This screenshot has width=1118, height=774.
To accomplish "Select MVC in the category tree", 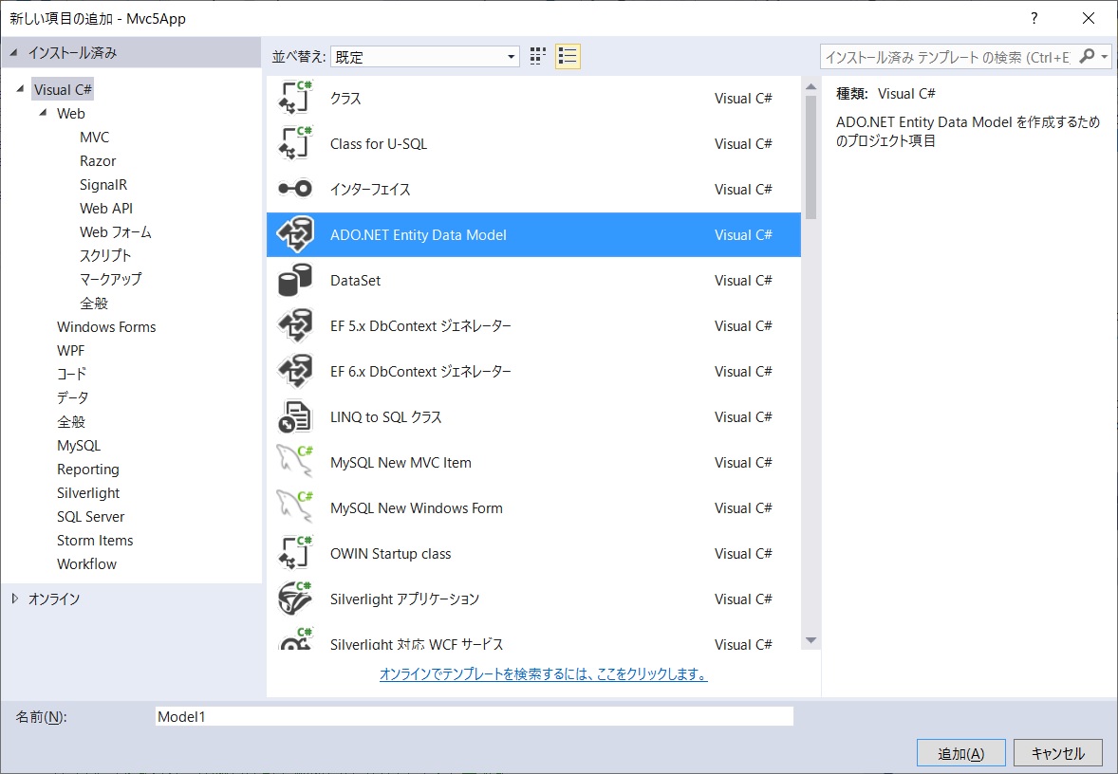I will (94, 138).
